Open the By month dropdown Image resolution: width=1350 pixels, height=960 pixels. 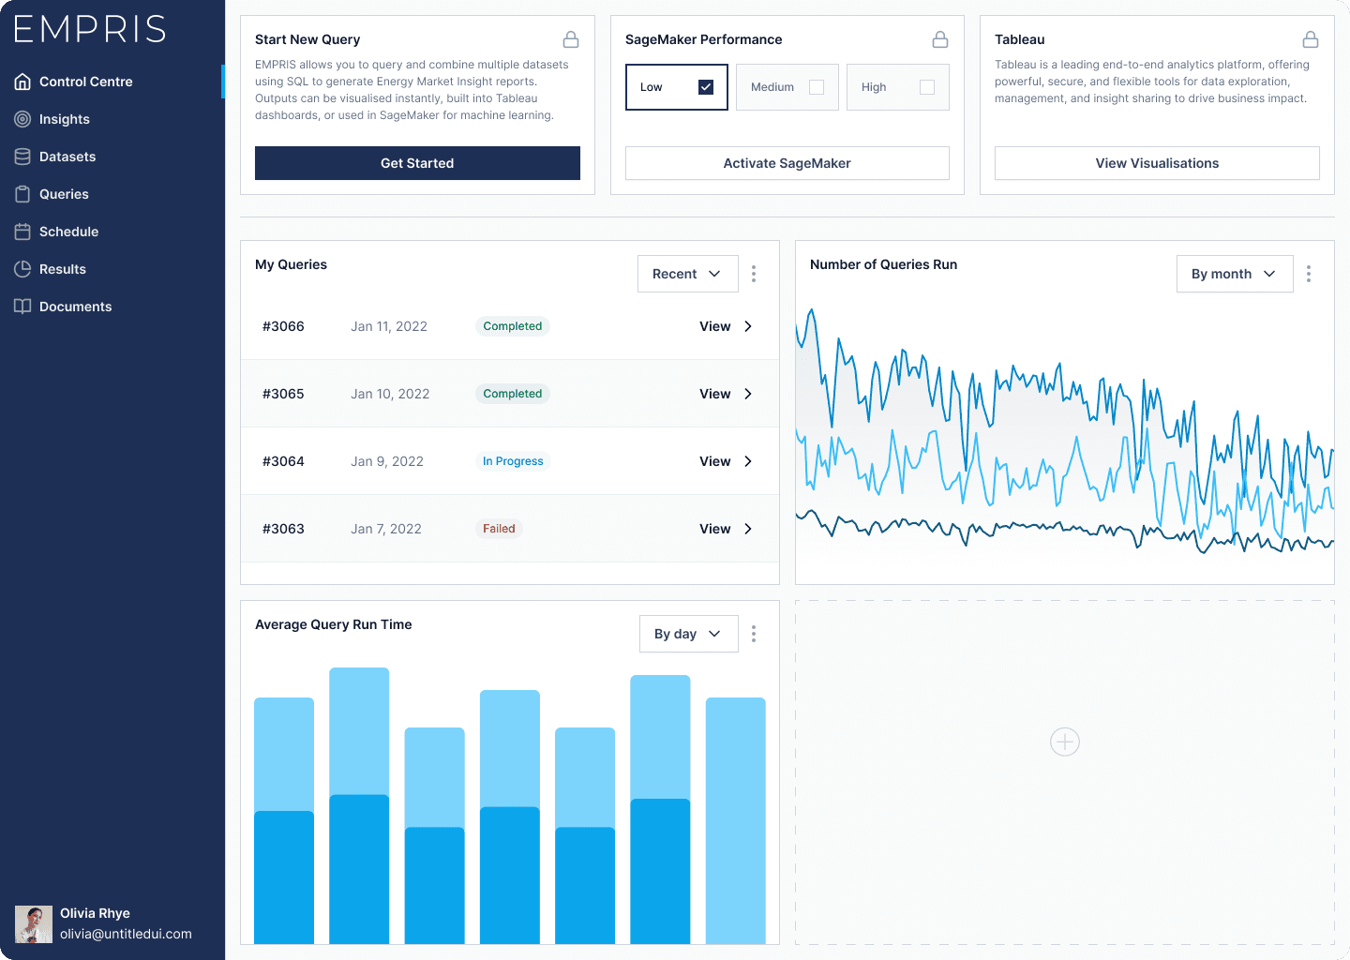(1235, 274)
